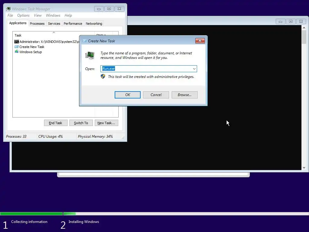
Task: Switch to the Performance tab
Action: pos(73,24)
